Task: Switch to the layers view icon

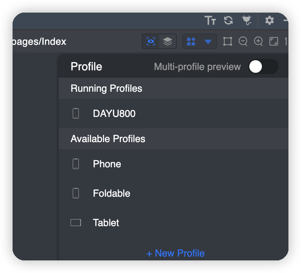Action: [x=168, y=41]
